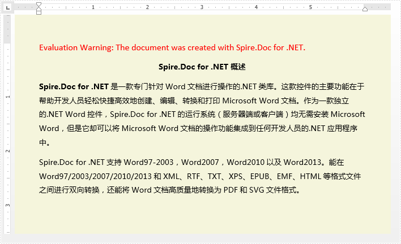Click the text 'Word2013'

click(302, 162)
